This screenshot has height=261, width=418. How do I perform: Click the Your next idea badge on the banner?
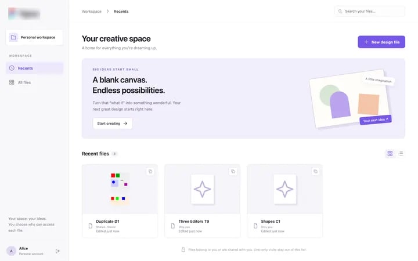(x=376, y=120)
